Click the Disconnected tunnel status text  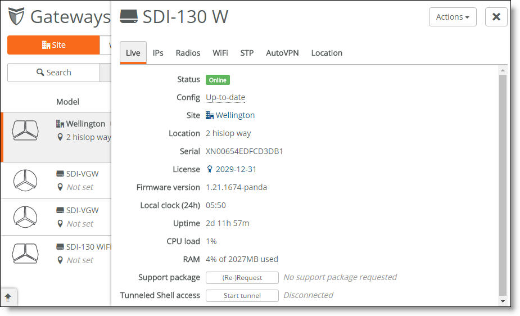tap(308, 295)
